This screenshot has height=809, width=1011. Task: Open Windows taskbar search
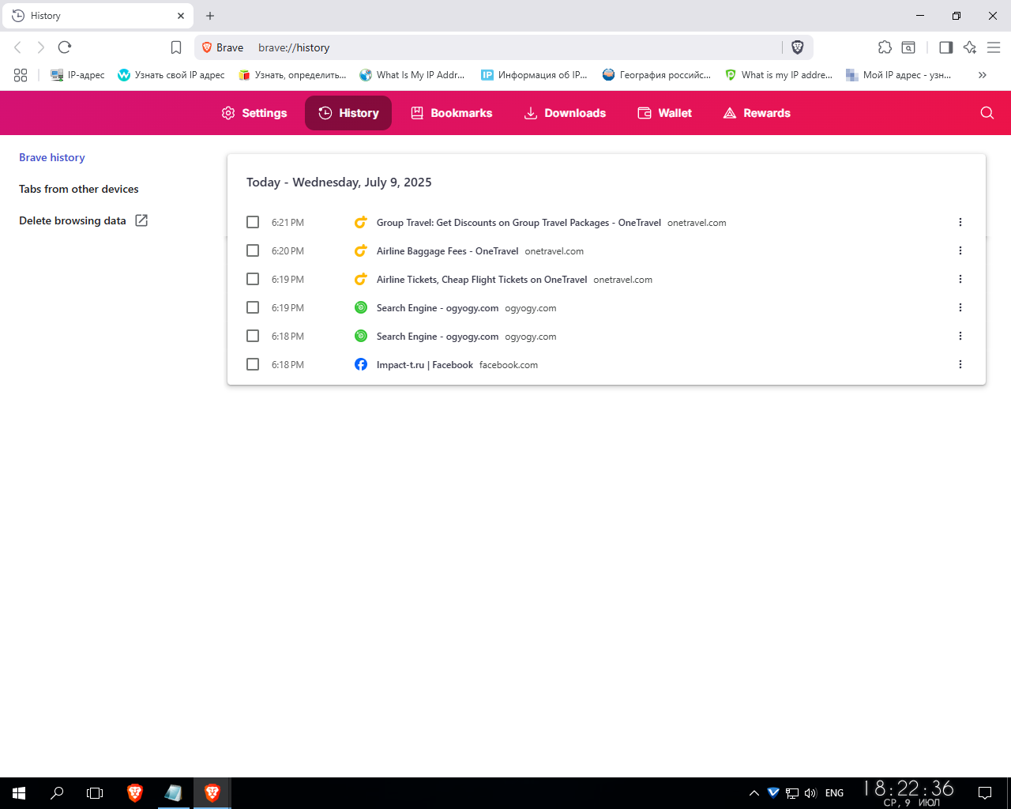coord(57,793)
